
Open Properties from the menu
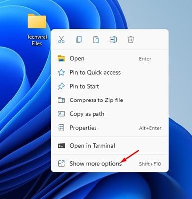[x=109, y=128]
